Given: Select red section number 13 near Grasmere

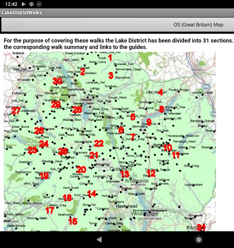Looking at the screenshot, I should point(125,174).
